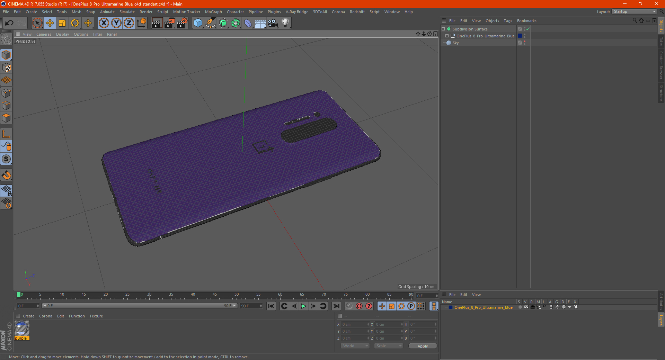Render the active view
The image size is (665, 360).
click(157, 23)
